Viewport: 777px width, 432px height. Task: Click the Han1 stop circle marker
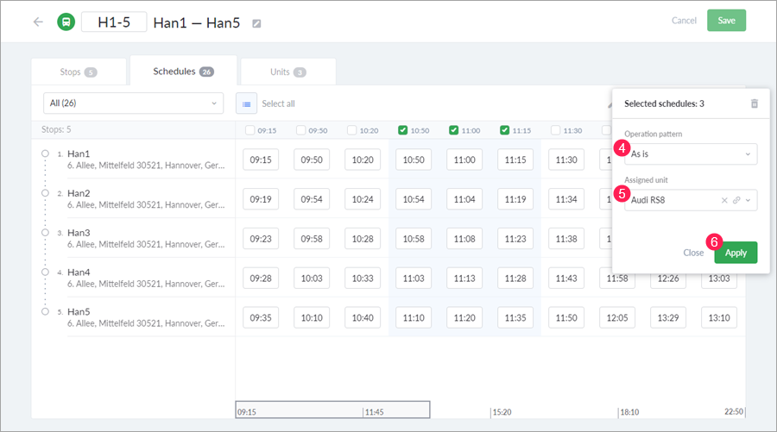click(45, 154)
